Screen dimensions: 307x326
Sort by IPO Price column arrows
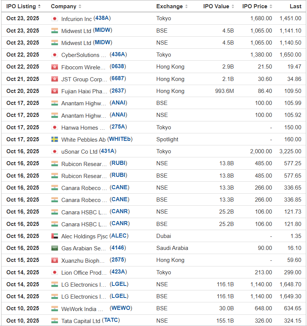coord(271,6)
